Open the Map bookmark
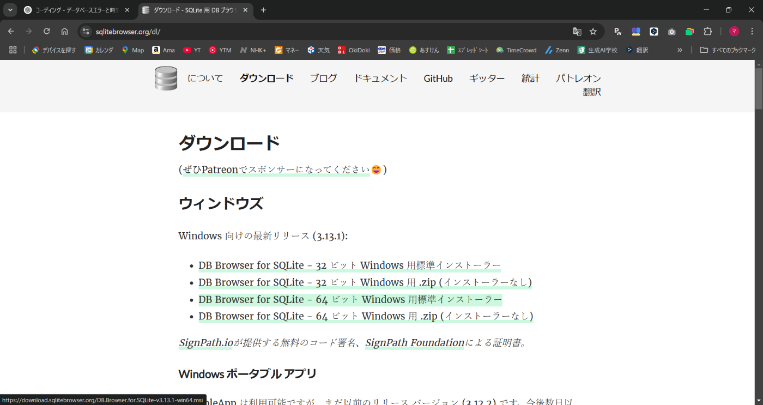763x405 pixels. tap(132, 50)
